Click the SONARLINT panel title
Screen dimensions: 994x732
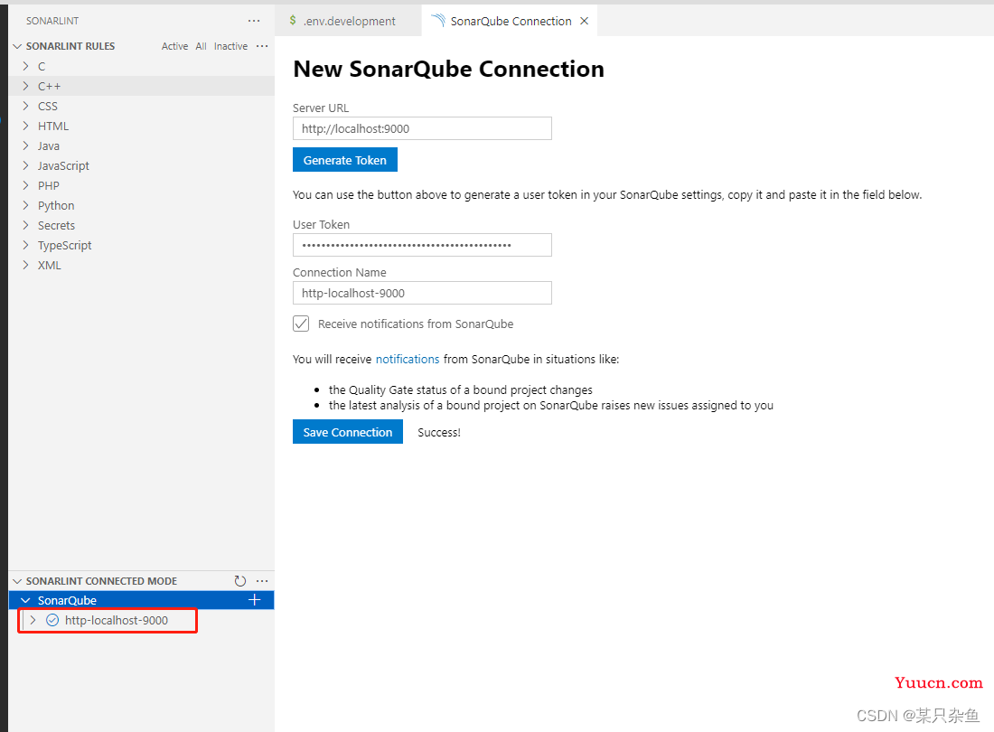[52, 21]
